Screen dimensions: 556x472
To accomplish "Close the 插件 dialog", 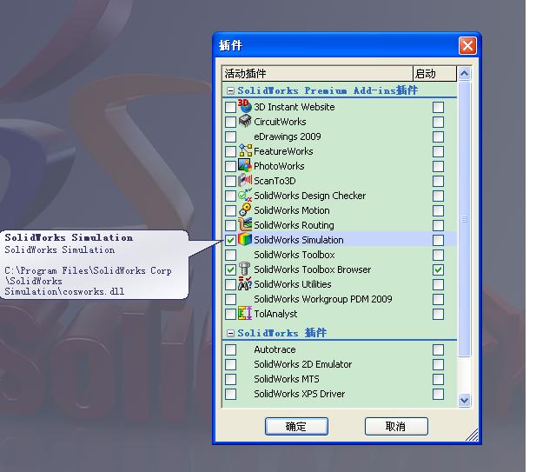I will (x=467, y=45).
